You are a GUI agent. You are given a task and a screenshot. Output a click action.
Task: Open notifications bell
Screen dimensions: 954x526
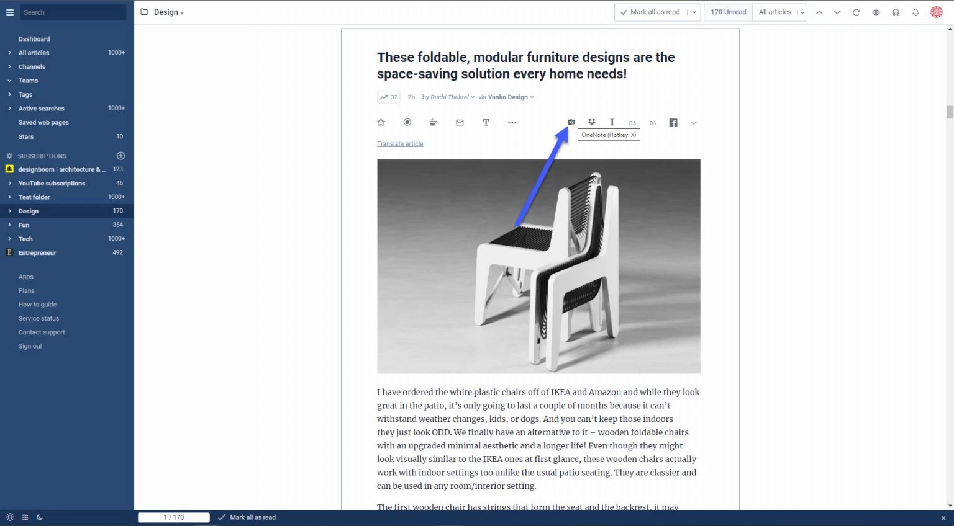915,12
